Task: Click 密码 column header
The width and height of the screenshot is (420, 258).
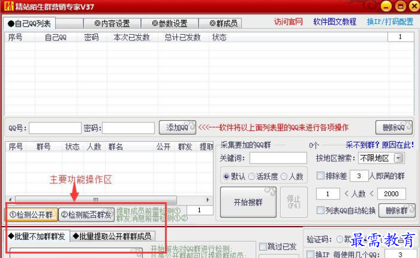Action: pyautogui.click(x=92, y=37)
